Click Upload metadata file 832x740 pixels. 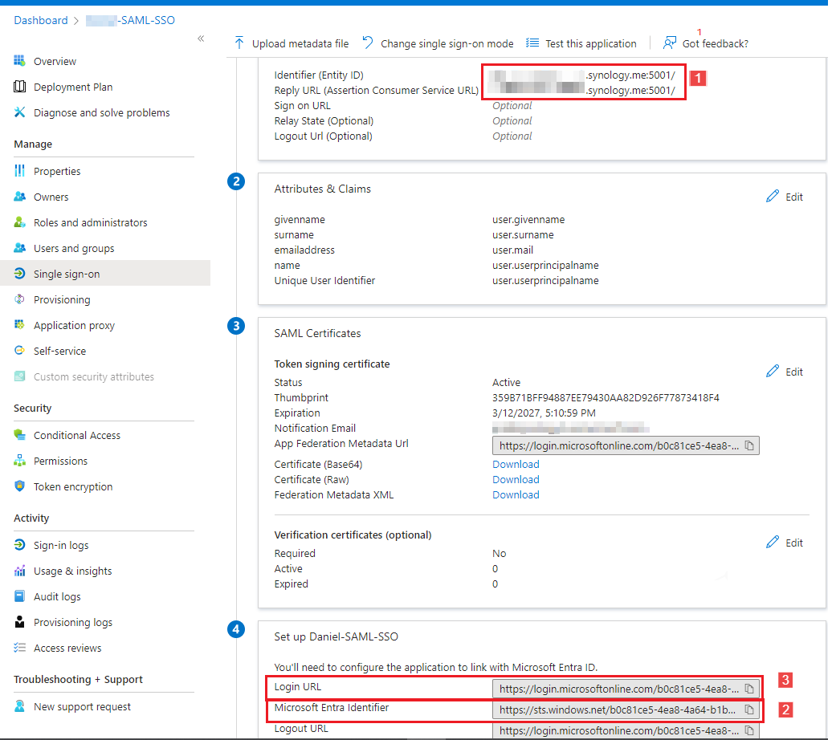coord(292,43)
